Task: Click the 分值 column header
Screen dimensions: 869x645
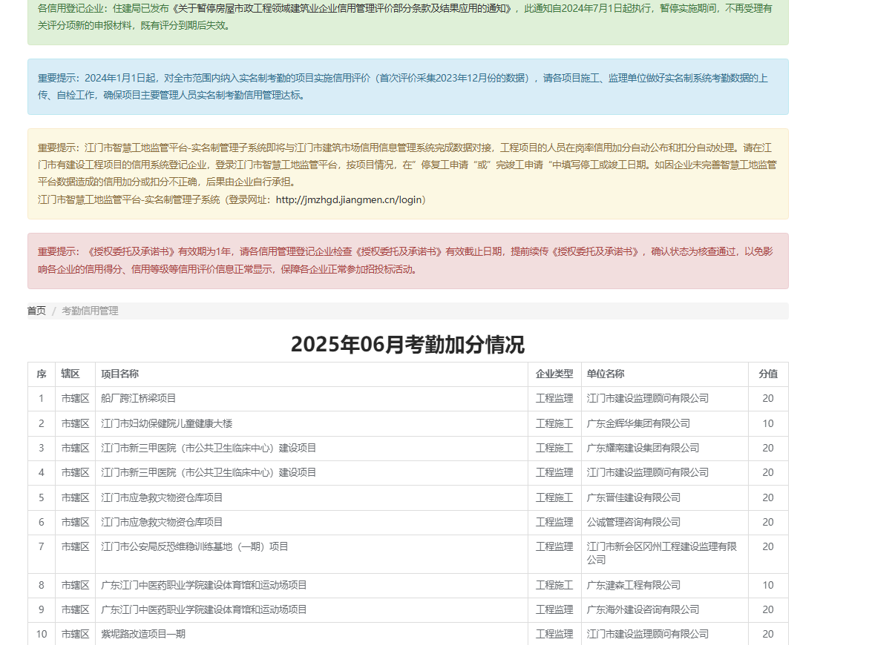Action: coord(767,374)
